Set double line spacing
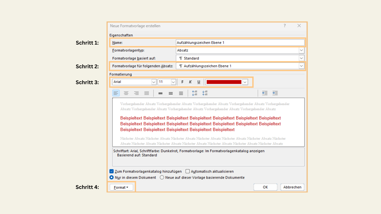 (x=181, y=93)
